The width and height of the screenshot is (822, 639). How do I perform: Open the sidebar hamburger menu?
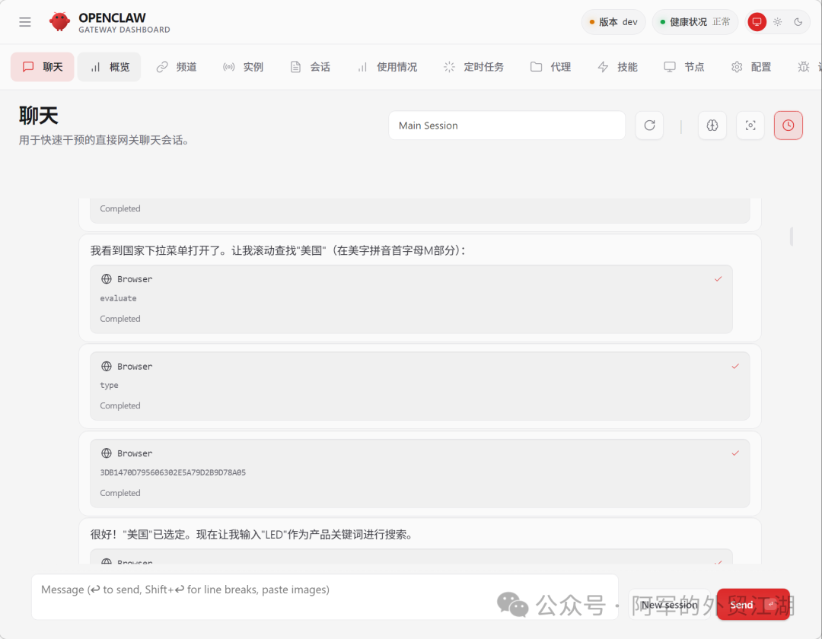pyautogui.click(x=25, y=21)
